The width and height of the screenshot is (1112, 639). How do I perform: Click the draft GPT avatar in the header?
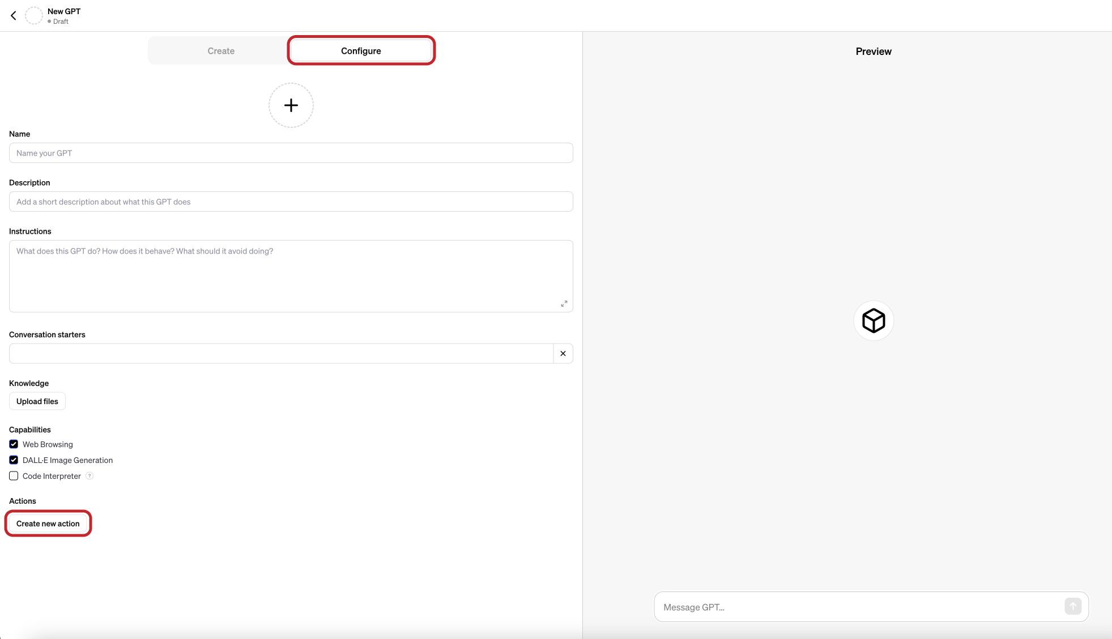coord(34,15)
